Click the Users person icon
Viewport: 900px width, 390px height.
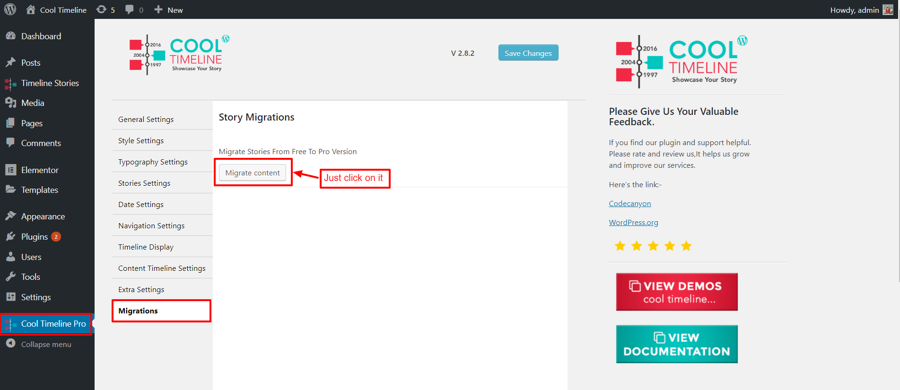point(10,257)
